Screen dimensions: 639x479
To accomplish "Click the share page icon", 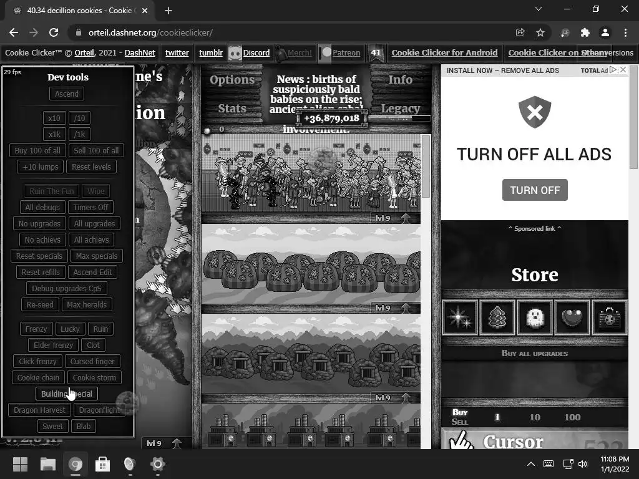I will pos(520,32).
